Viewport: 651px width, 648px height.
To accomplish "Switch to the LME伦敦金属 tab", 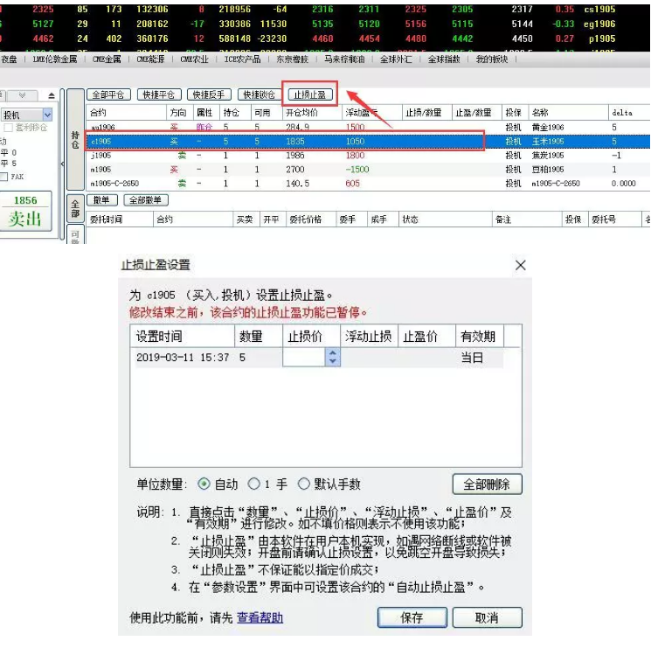I will (x=55, y=59).
